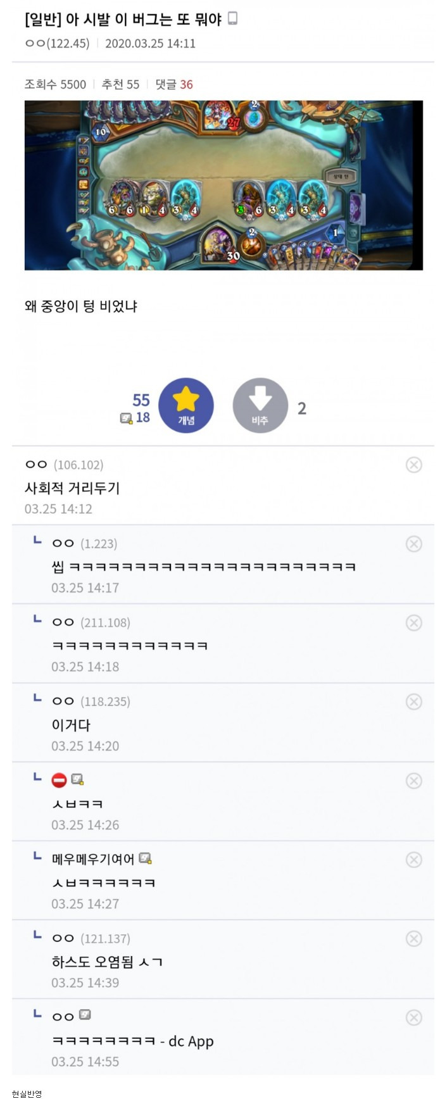This screenshot has width=440, height=1106.
Task: Click the 개념 star recommend button
Action: coord(185,406)
